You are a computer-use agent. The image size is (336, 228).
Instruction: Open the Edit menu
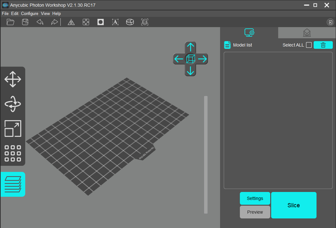pos(15,13)
